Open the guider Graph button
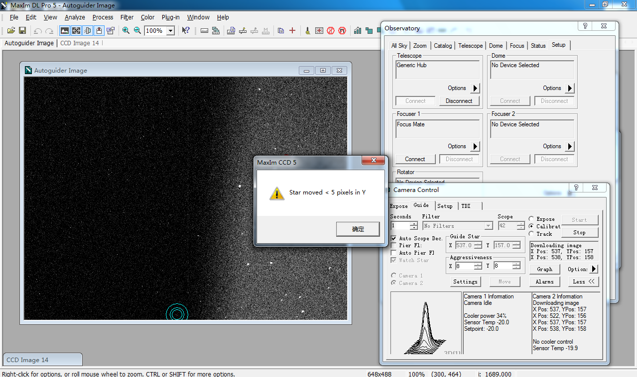637x377 pixels. pyautogui.click(x=544, y=269)
